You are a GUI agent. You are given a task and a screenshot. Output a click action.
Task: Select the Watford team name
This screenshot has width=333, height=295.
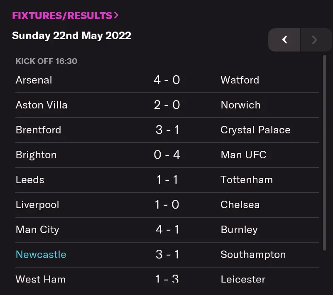(x=240, y=80)
